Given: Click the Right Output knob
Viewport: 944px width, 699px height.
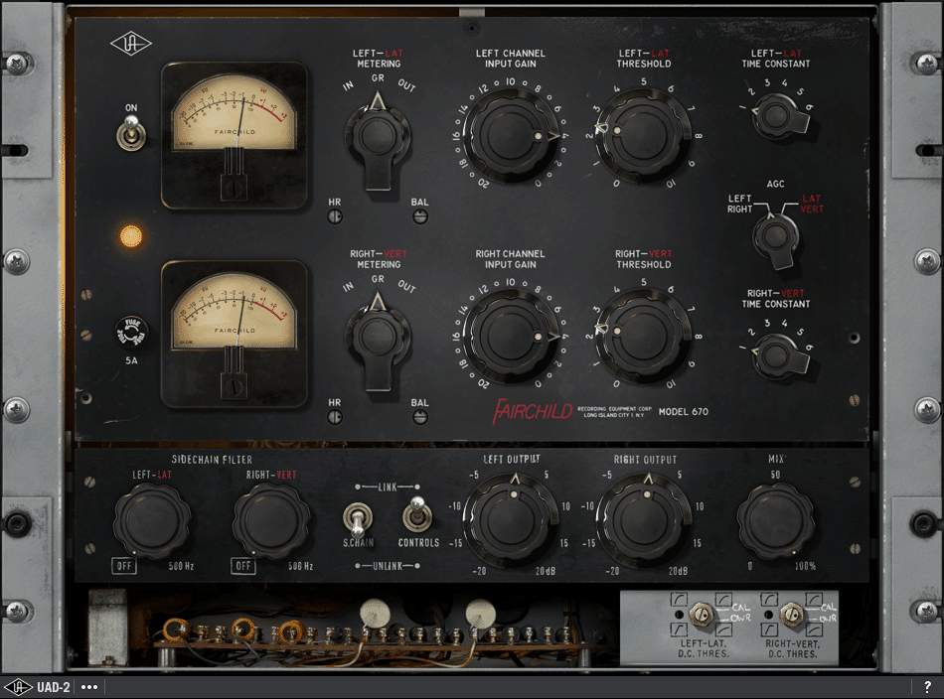Looking at the screenshot, I should [x=645, y=520].
